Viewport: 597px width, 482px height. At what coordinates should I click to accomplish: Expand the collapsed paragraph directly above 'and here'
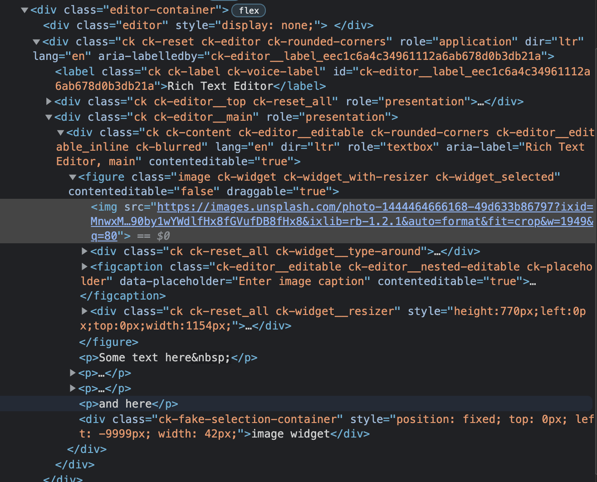[73, 389]
